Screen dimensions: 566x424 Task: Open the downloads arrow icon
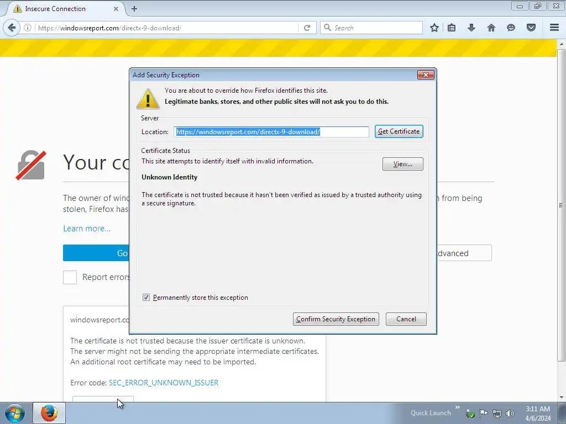(471, 28)
